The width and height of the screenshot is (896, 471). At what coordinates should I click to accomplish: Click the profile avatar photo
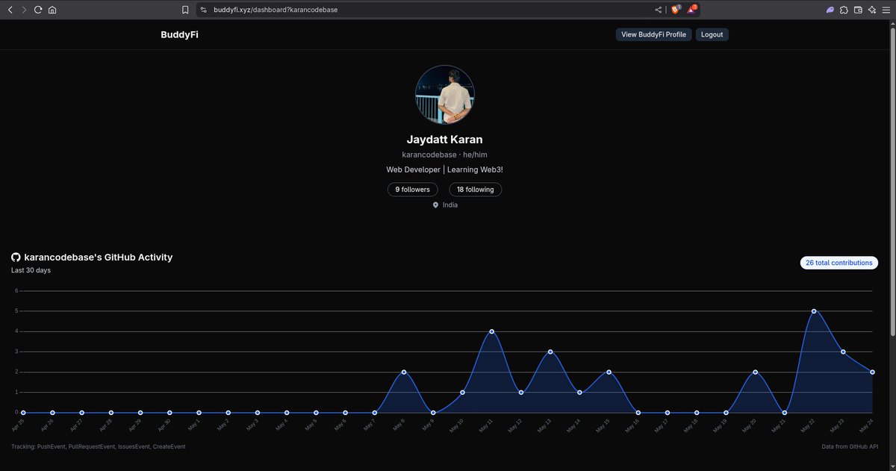445,95
